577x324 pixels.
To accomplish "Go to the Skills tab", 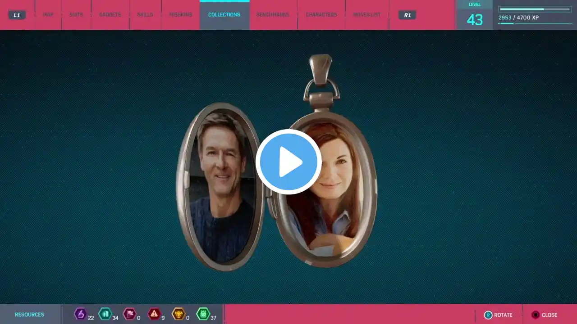I will (x=145, y=15).
